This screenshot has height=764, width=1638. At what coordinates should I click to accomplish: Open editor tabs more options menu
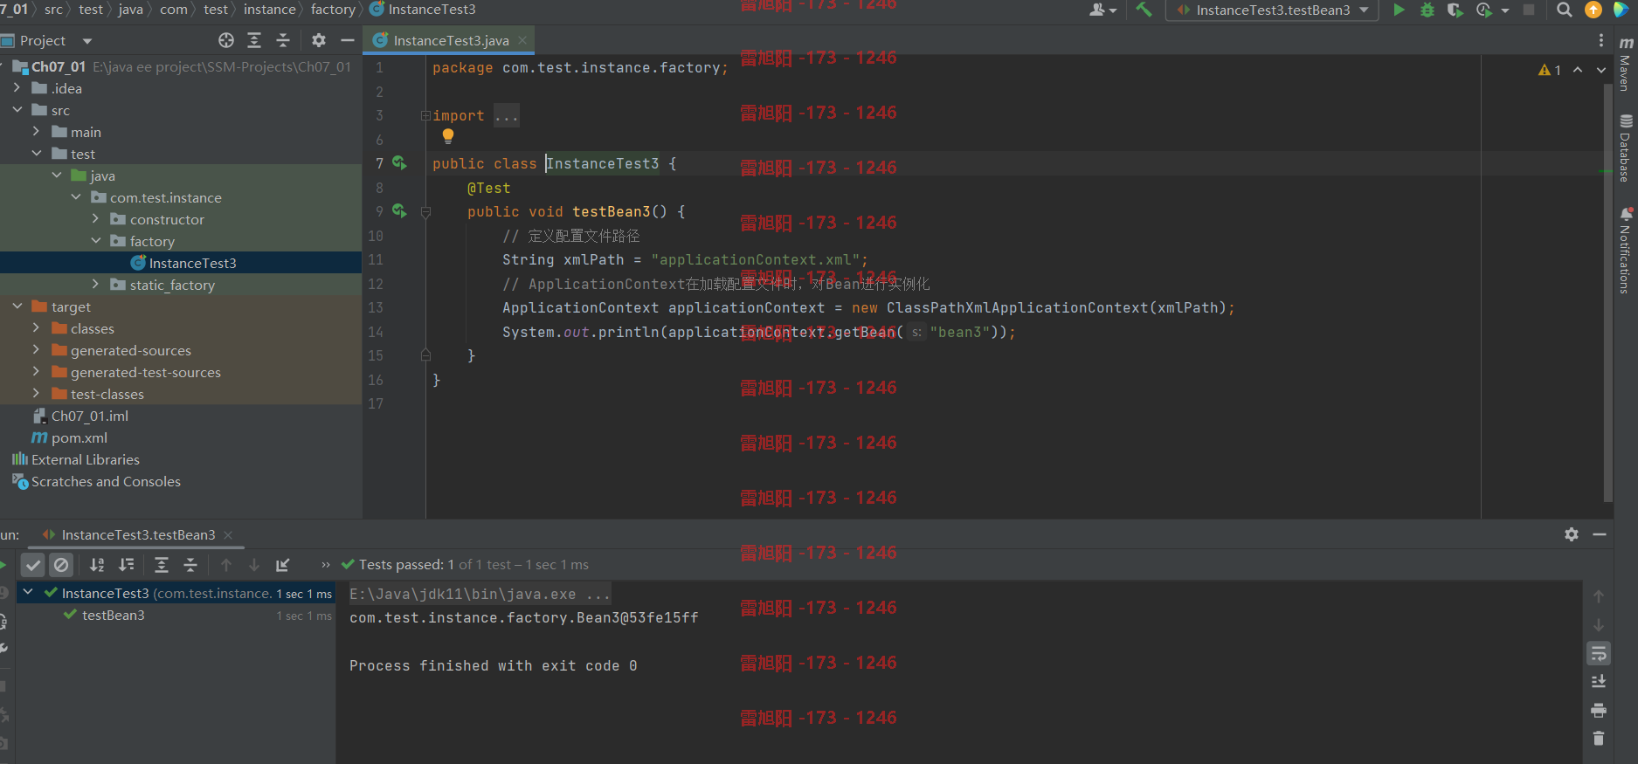pos(1600,40)
